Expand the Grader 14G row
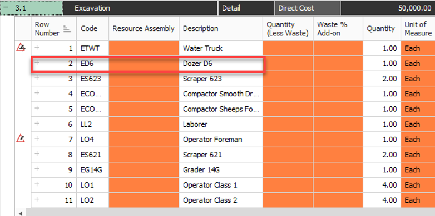 coord(37,169)
